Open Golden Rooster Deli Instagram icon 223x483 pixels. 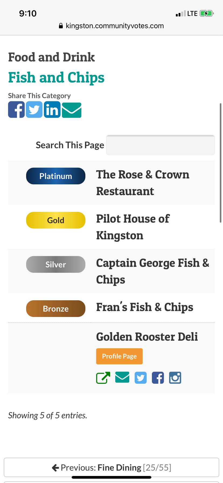(175, 378)
